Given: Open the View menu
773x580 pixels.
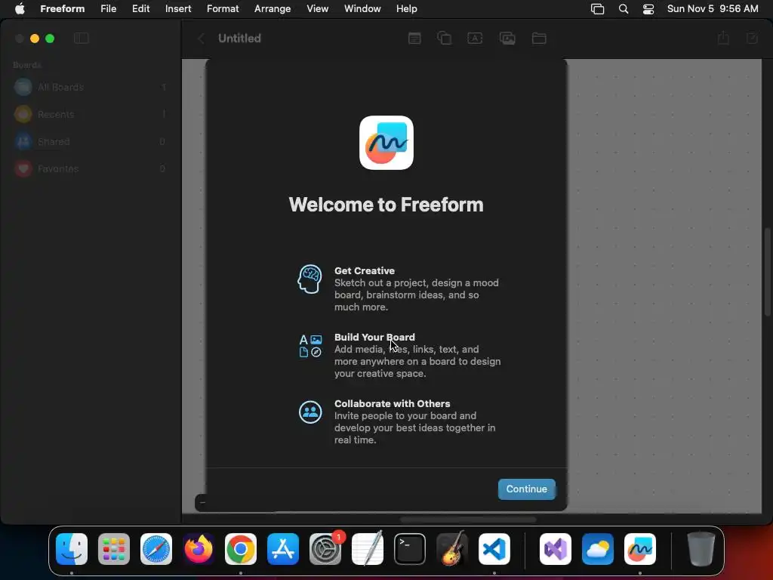Looking at the screenshot, I should coord(317,8).
